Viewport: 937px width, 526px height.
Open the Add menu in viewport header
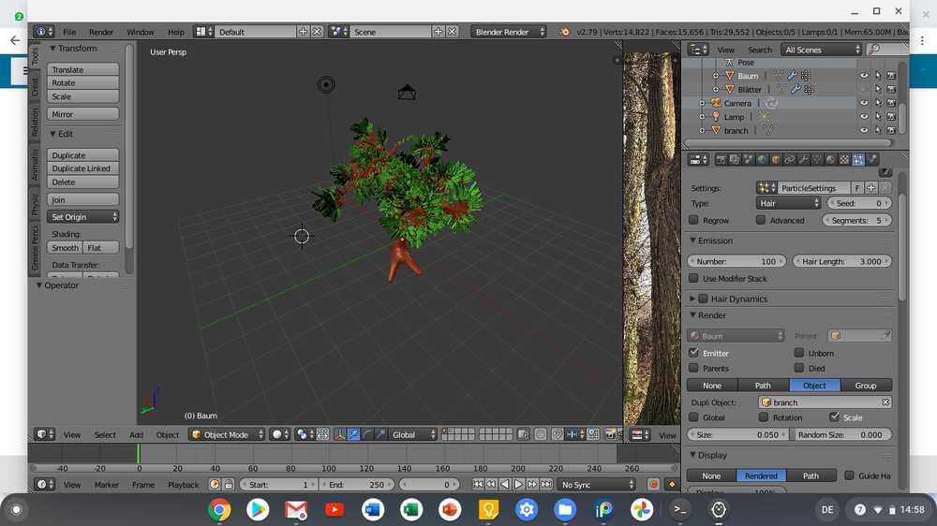coord(136,434)
